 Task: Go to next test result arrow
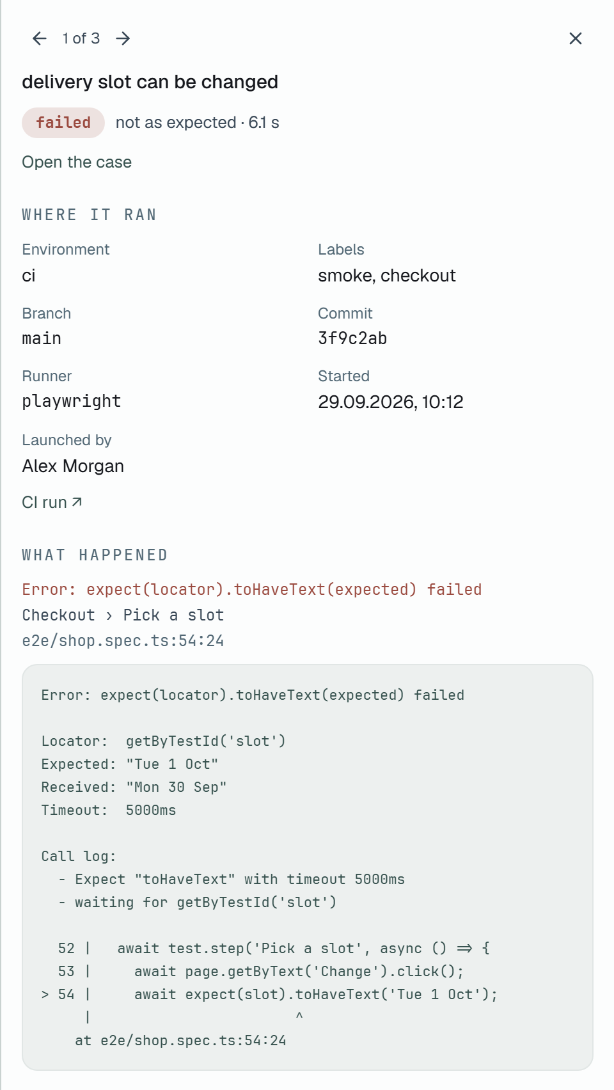click(x=123, y=38)
